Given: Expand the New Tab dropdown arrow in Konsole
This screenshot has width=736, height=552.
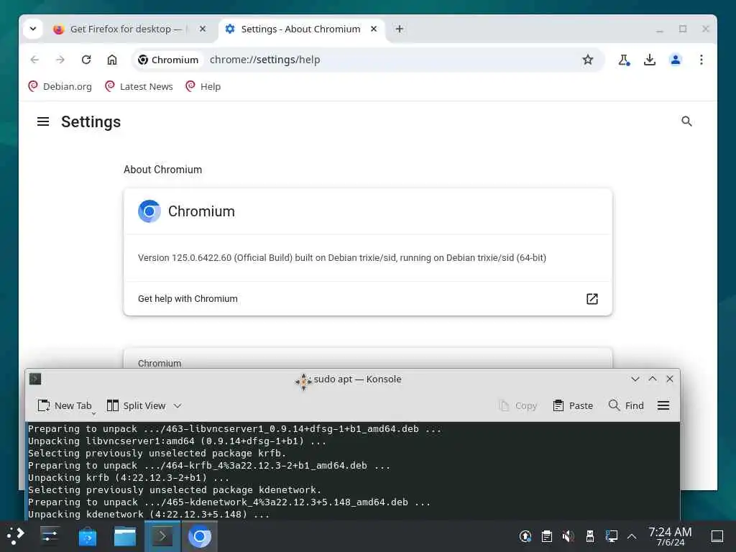Looking at the screenshot, I should [94, 413].
